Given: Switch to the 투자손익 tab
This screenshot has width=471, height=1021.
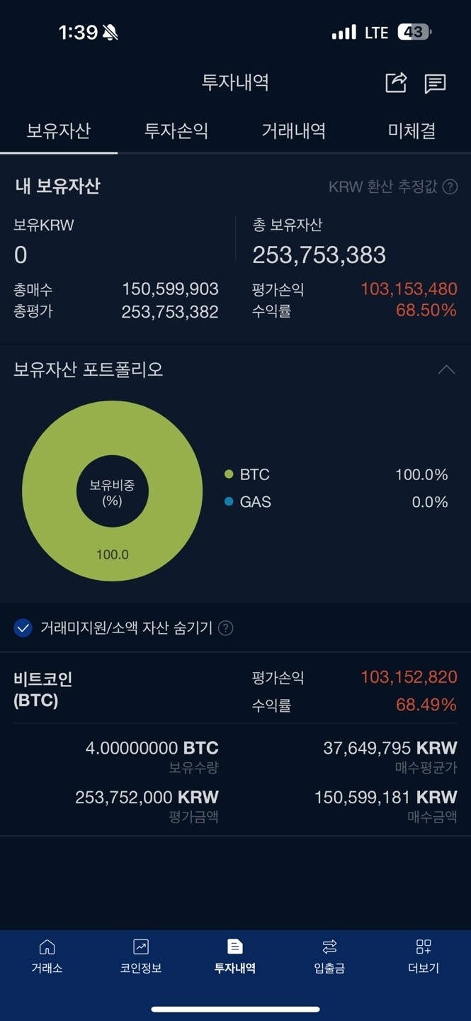Looking at the screenshot, I should coord(176,131).
